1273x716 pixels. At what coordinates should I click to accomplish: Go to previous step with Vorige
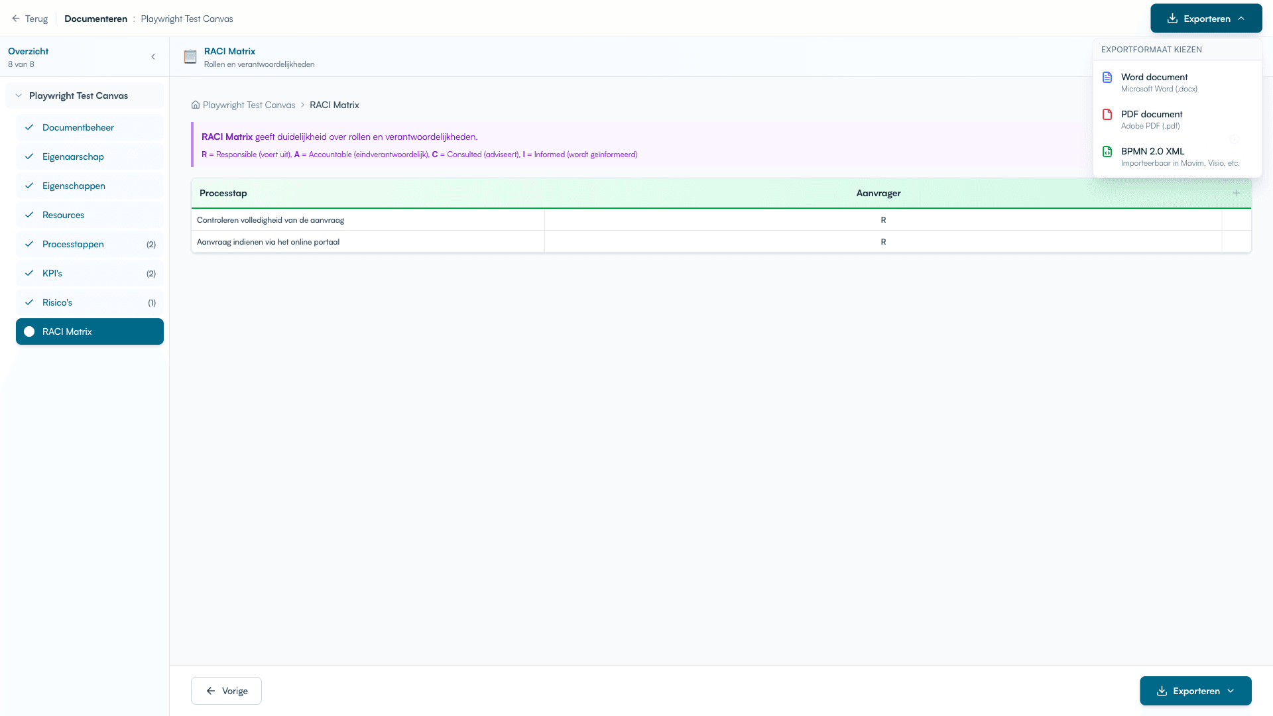click(x=226, y=691)
